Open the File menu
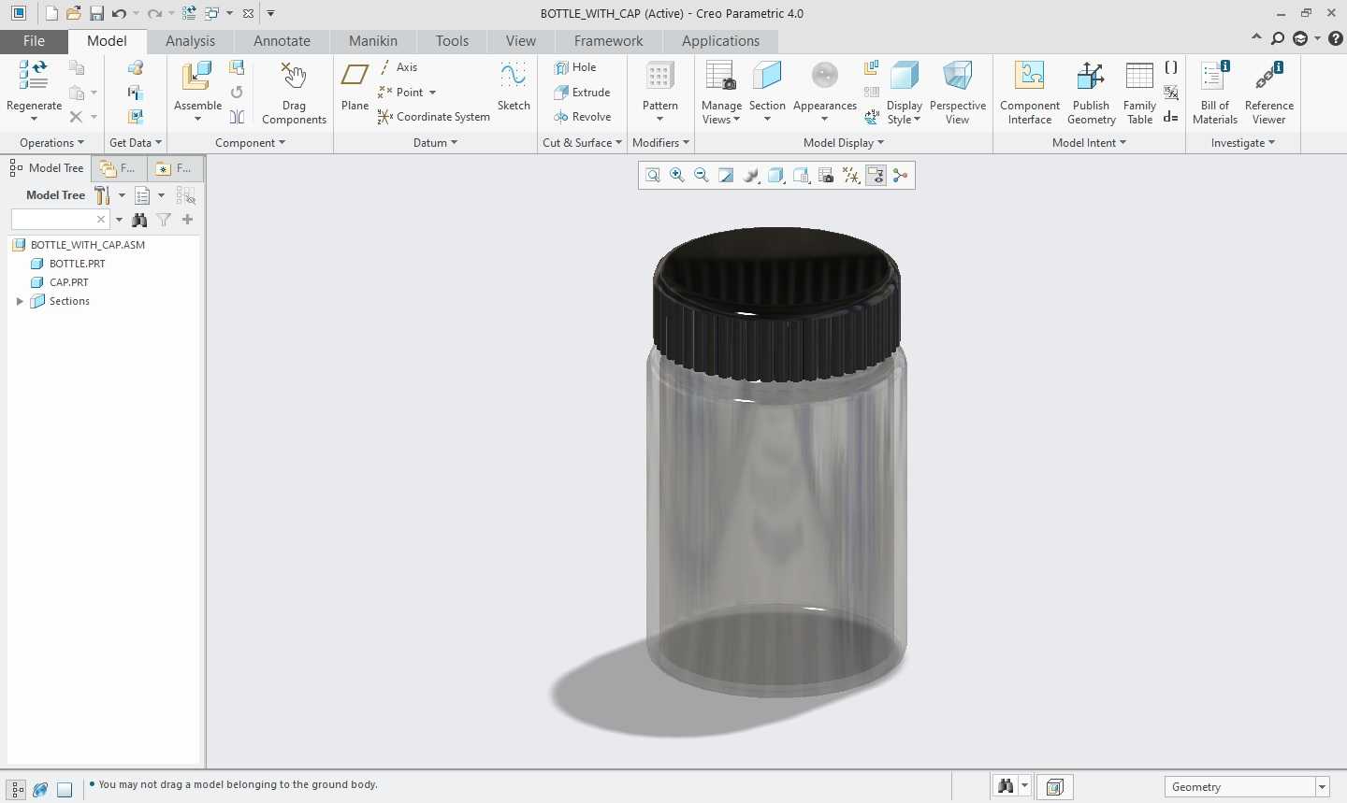 (x=34, y=41)
